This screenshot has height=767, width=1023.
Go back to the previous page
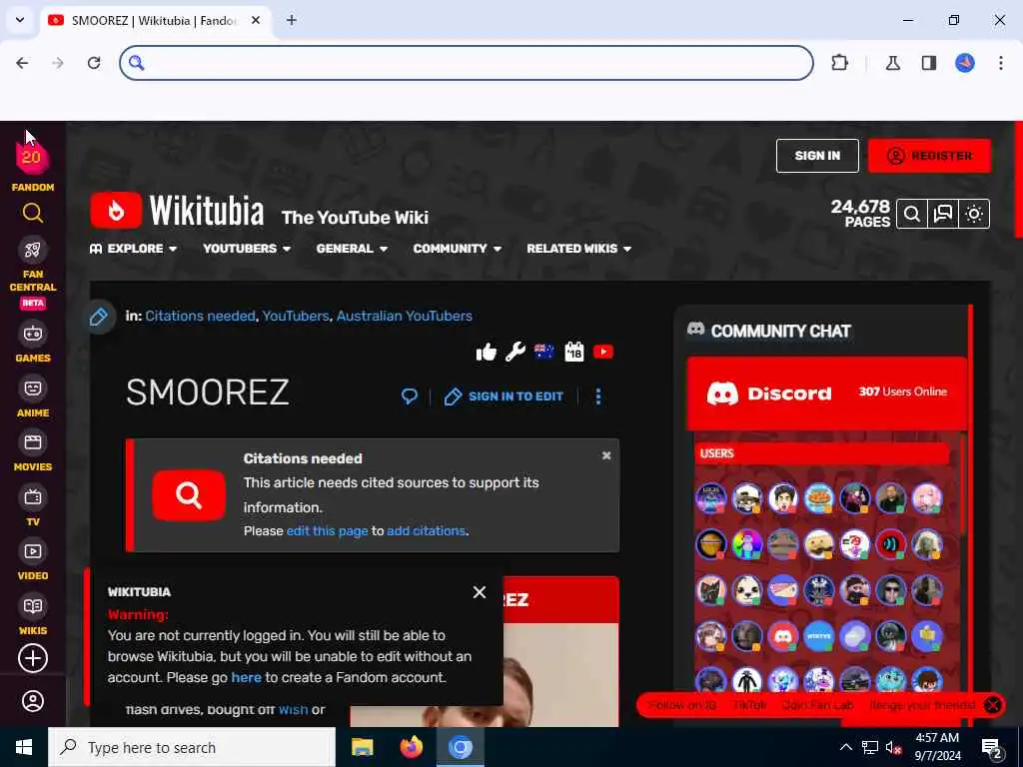click(22, 63)
